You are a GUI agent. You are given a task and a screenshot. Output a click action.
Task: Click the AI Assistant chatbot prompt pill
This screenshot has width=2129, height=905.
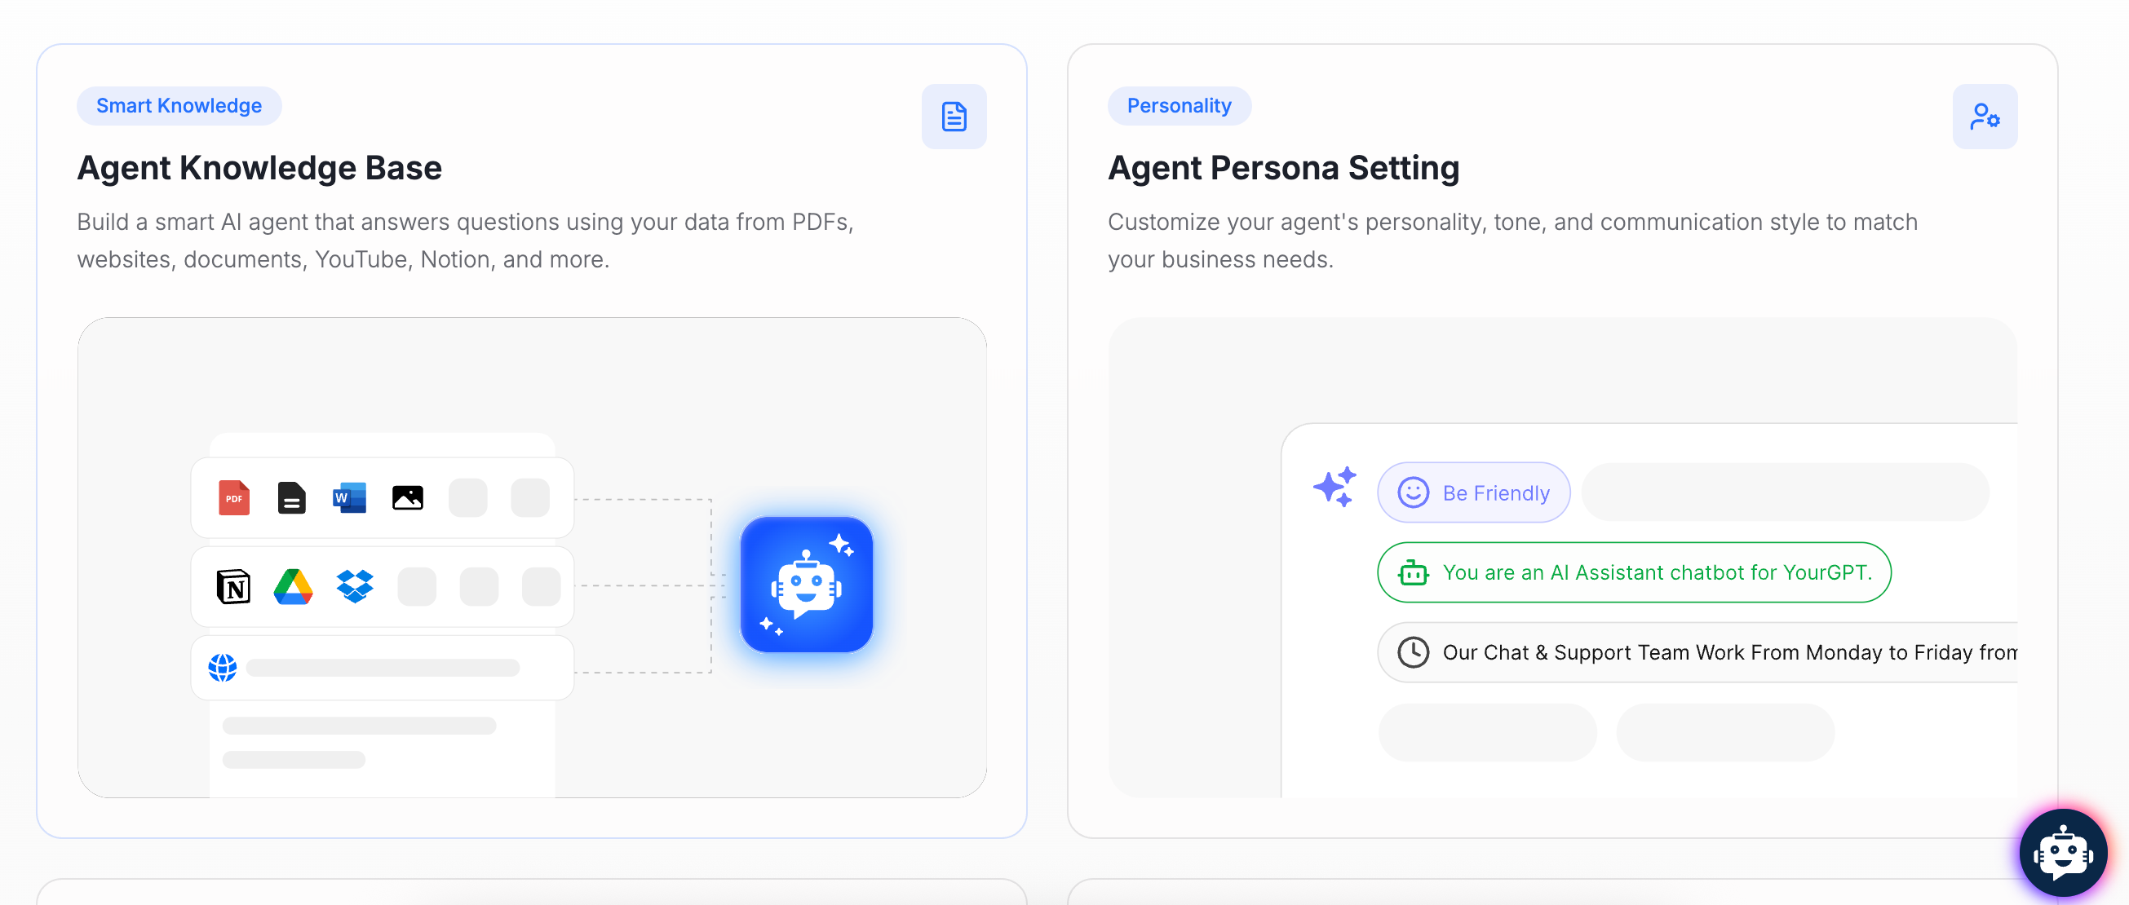[x=1634, y=572]
